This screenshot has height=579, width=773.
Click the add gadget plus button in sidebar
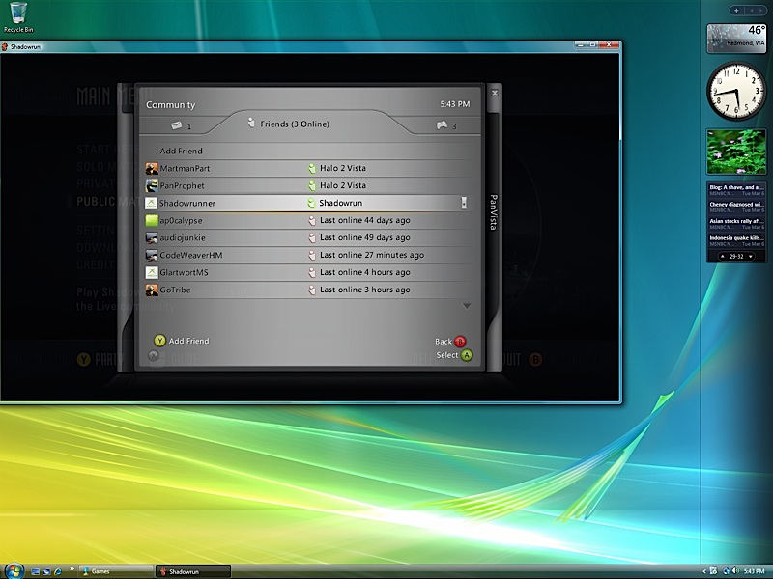[737, 10]
